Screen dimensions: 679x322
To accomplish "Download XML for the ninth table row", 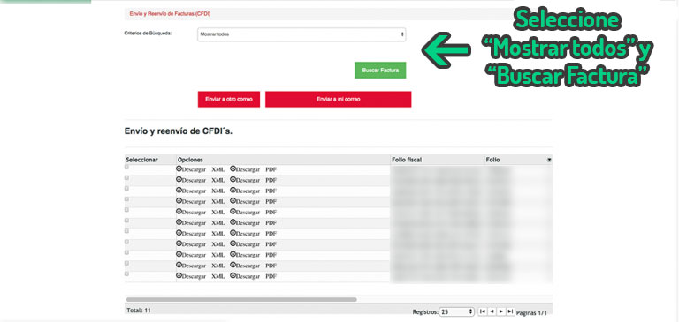I will tap(201, 255).
